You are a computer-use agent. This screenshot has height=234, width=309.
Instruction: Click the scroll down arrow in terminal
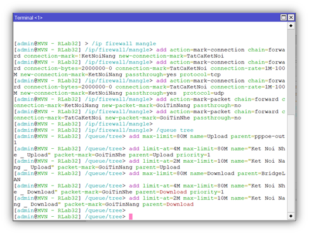click(291, 216)
